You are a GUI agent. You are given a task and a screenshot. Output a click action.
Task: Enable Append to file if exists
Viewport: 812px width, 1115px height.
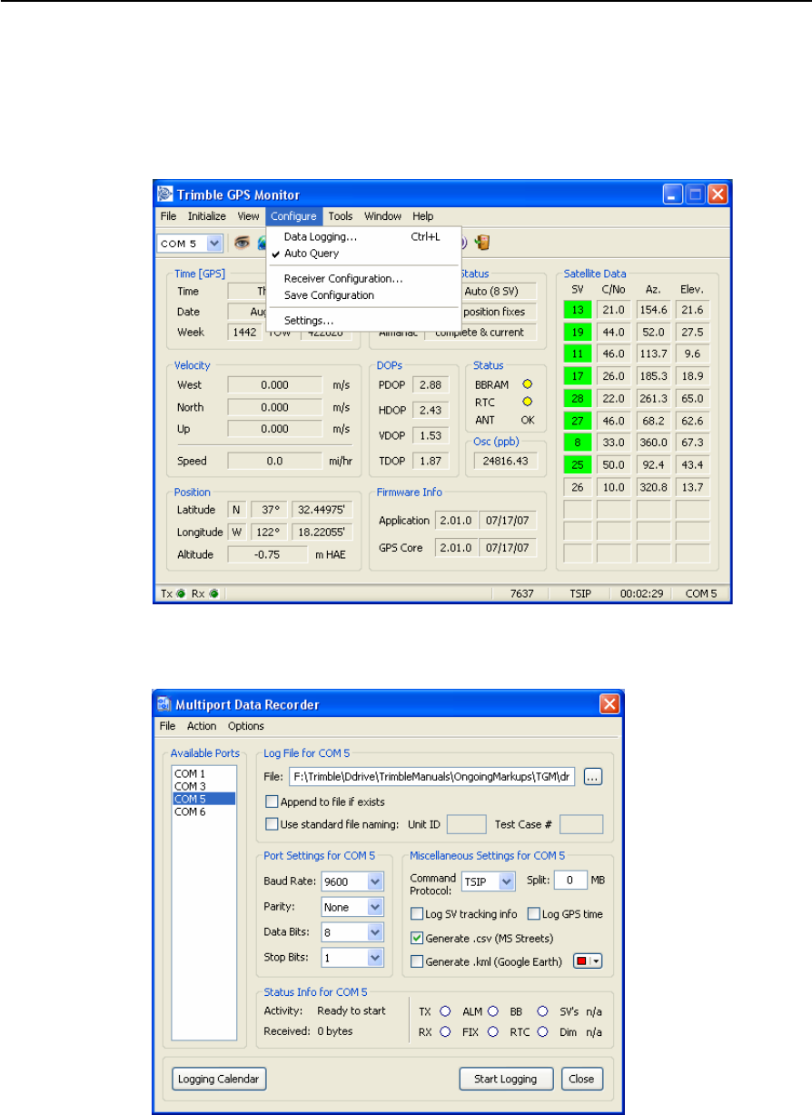point(271,801)
